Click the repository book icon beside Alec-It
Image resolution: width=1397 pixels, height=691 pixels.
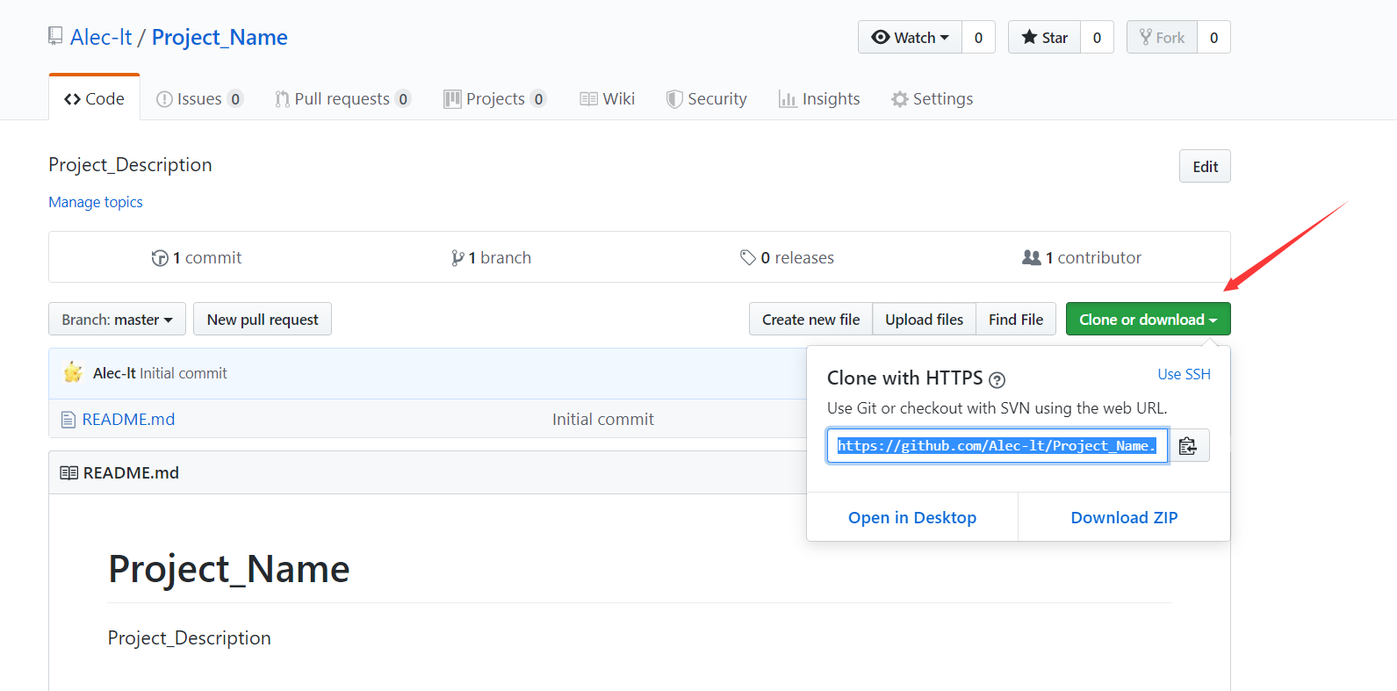pos(55,36)
